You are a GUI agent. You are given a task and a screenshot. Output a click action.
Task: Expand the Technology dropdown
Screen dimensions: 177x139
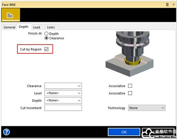click(147, 108)
